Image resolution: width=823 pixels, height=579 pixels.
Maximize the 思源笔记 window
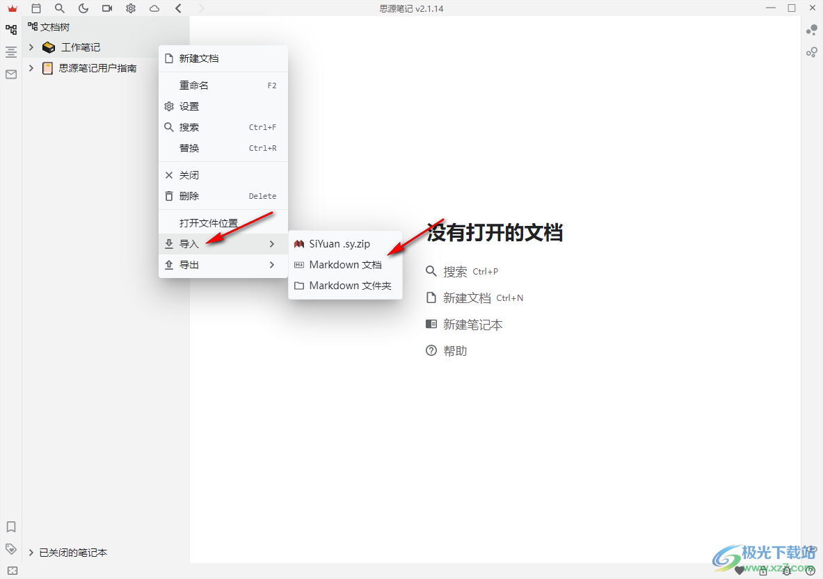[792, 8]
